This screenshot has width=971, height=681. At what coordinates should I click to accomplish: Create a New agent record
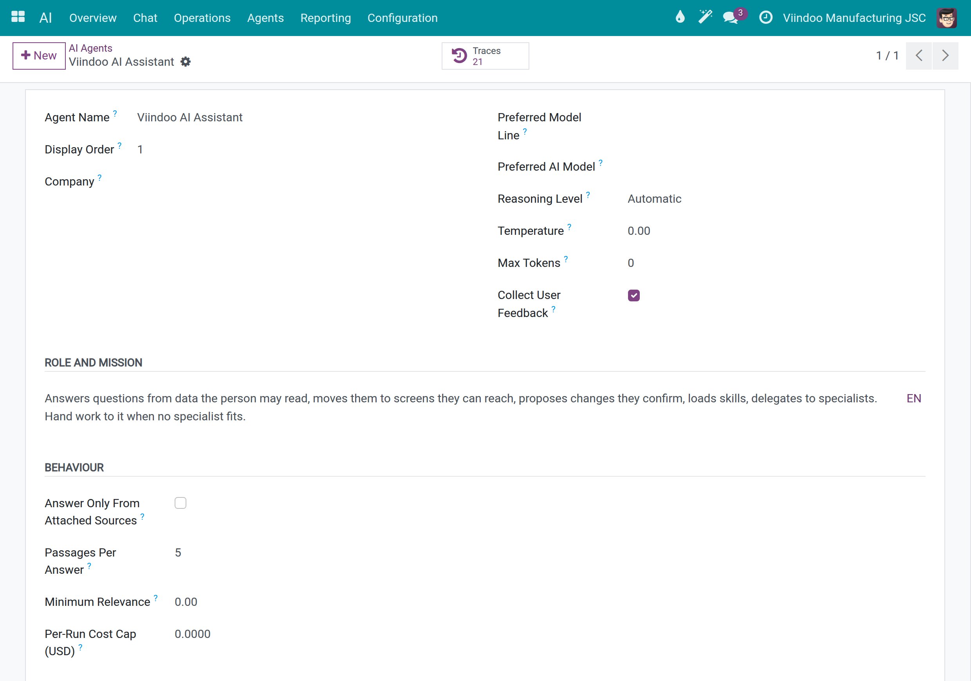click(x=39, y=55)
